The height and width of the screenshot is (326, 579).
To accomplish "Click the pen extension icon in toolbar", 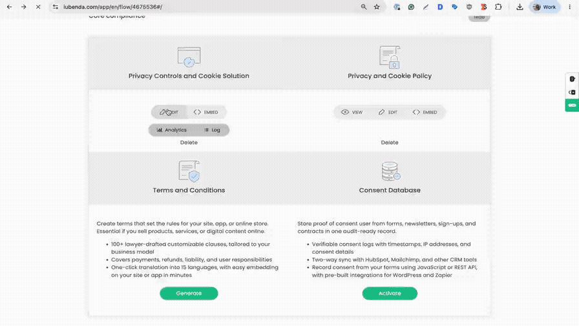I will (x=425, y=7).
